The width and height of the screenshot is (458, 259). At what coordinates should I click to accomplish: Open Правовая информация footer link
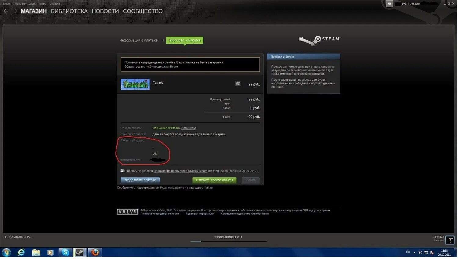(x=200, y=214)
